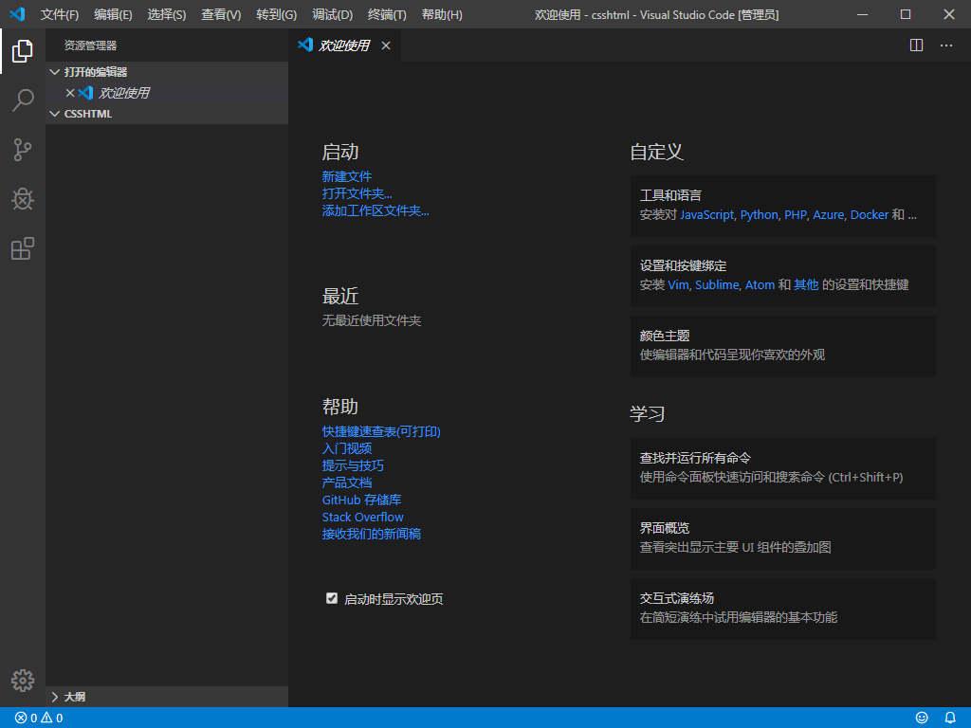Image resolution: width=971 pixels, height=728 pixels.
Task: Open the 快捷键速查表(可打印) link
Action: pyautogui.click(x=381, y=431)
